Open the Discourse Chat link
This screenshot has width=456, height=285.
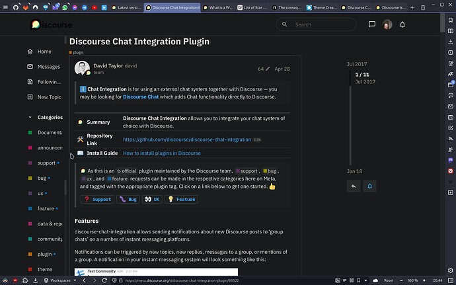pos(141,97)
